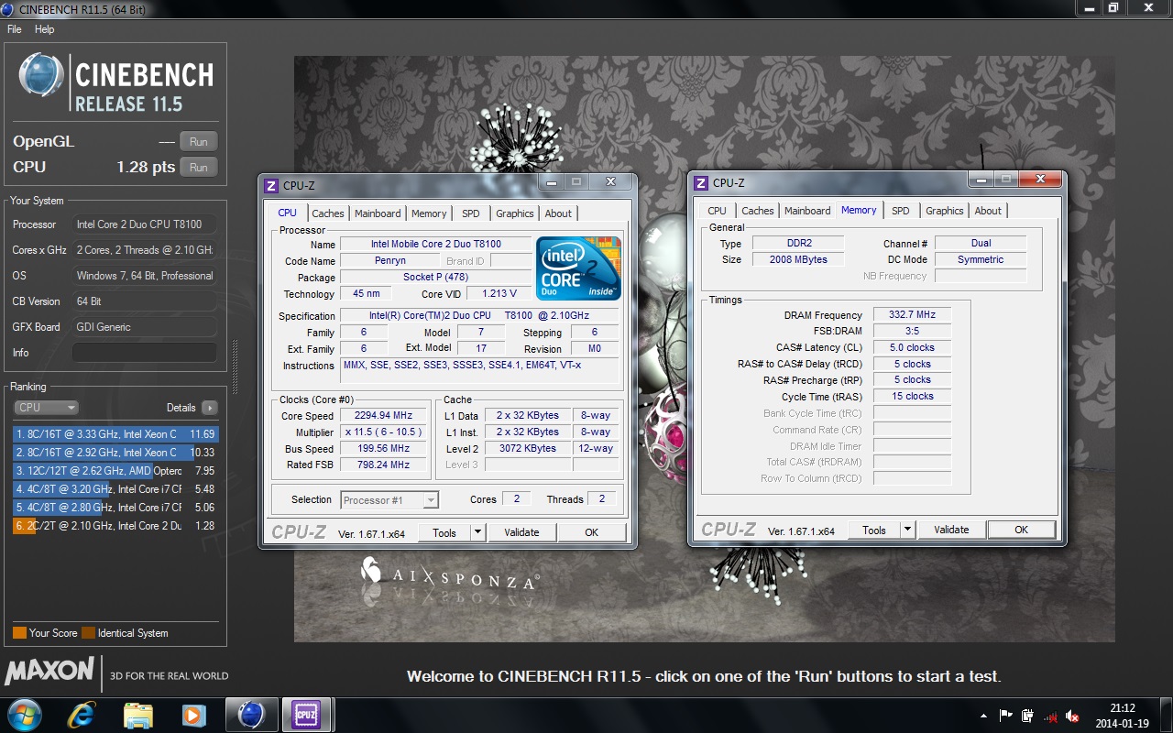This screenshot has height=733, width=1173.
Task: Open Graphics tab in right CPU-Z window
Action: (944, 211)
